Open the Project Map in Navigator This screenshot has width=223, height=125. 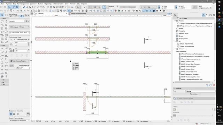(203, 15)
